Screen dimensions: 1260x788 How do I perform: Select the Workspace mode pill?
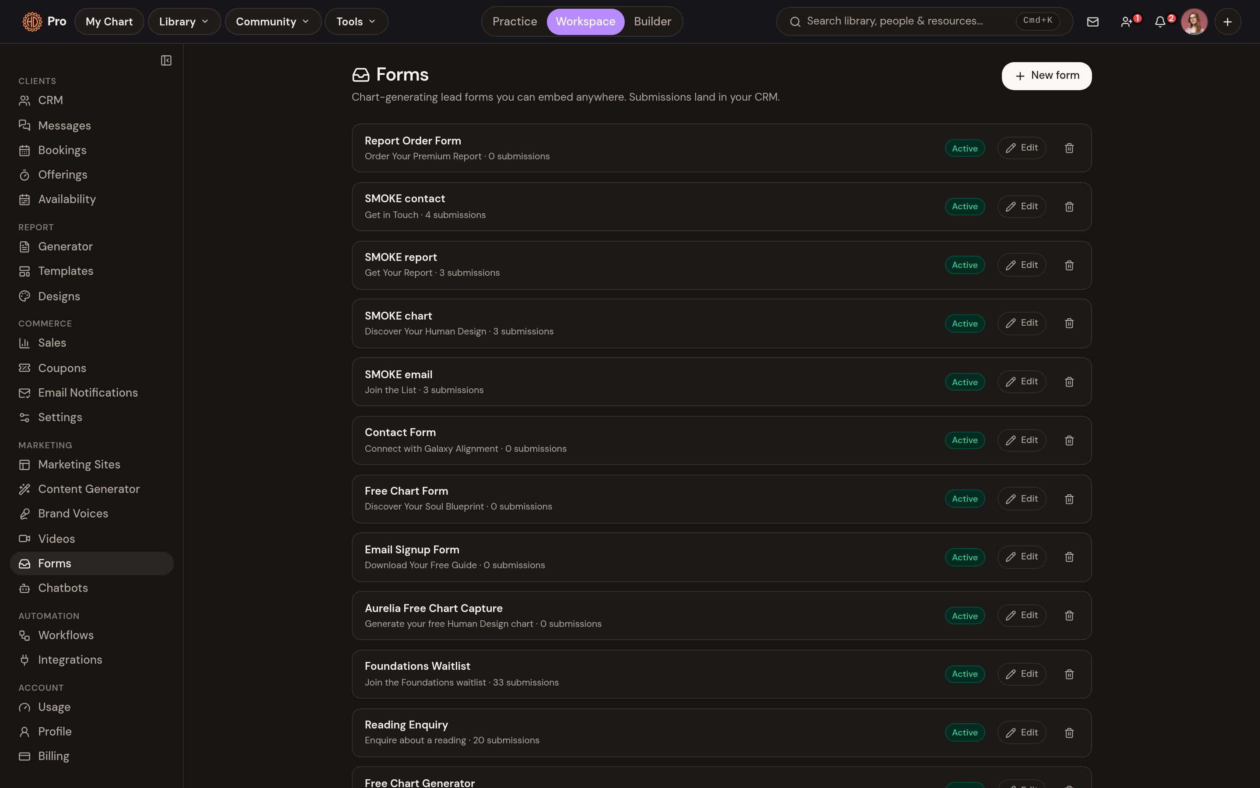585,22
